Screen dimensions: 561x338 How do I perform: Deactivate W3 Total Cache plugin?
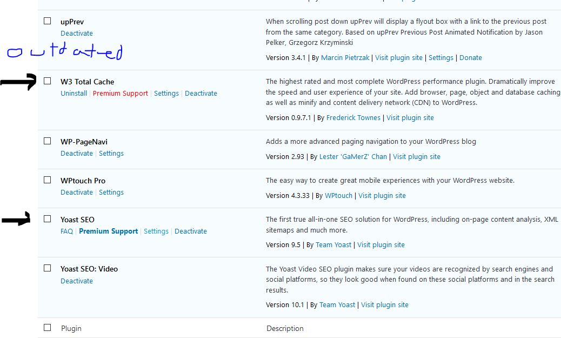point(201,94)
